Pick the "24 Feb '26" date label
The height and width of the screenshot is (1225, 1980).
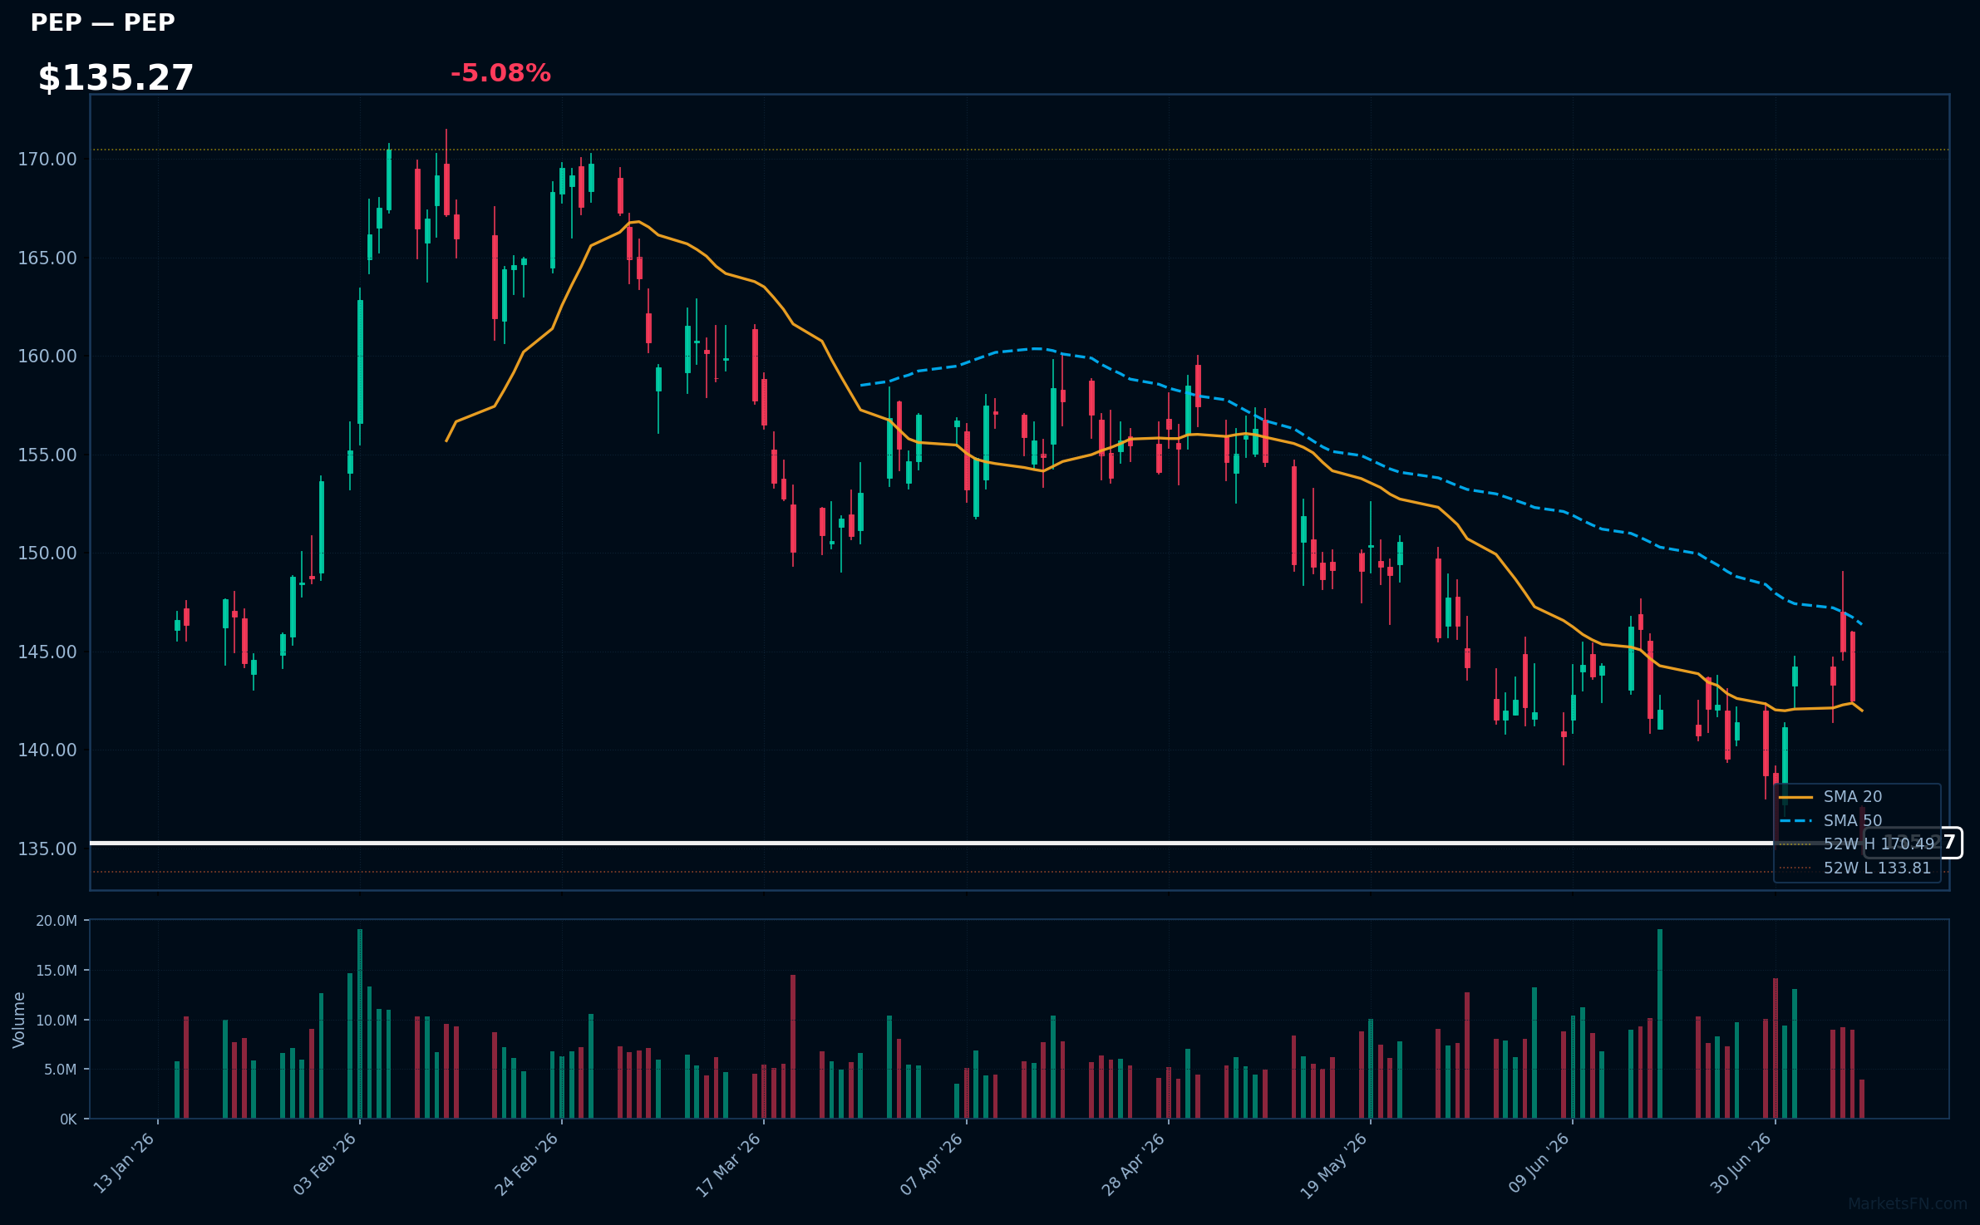pyautogui.click(x=528, y=1164)
